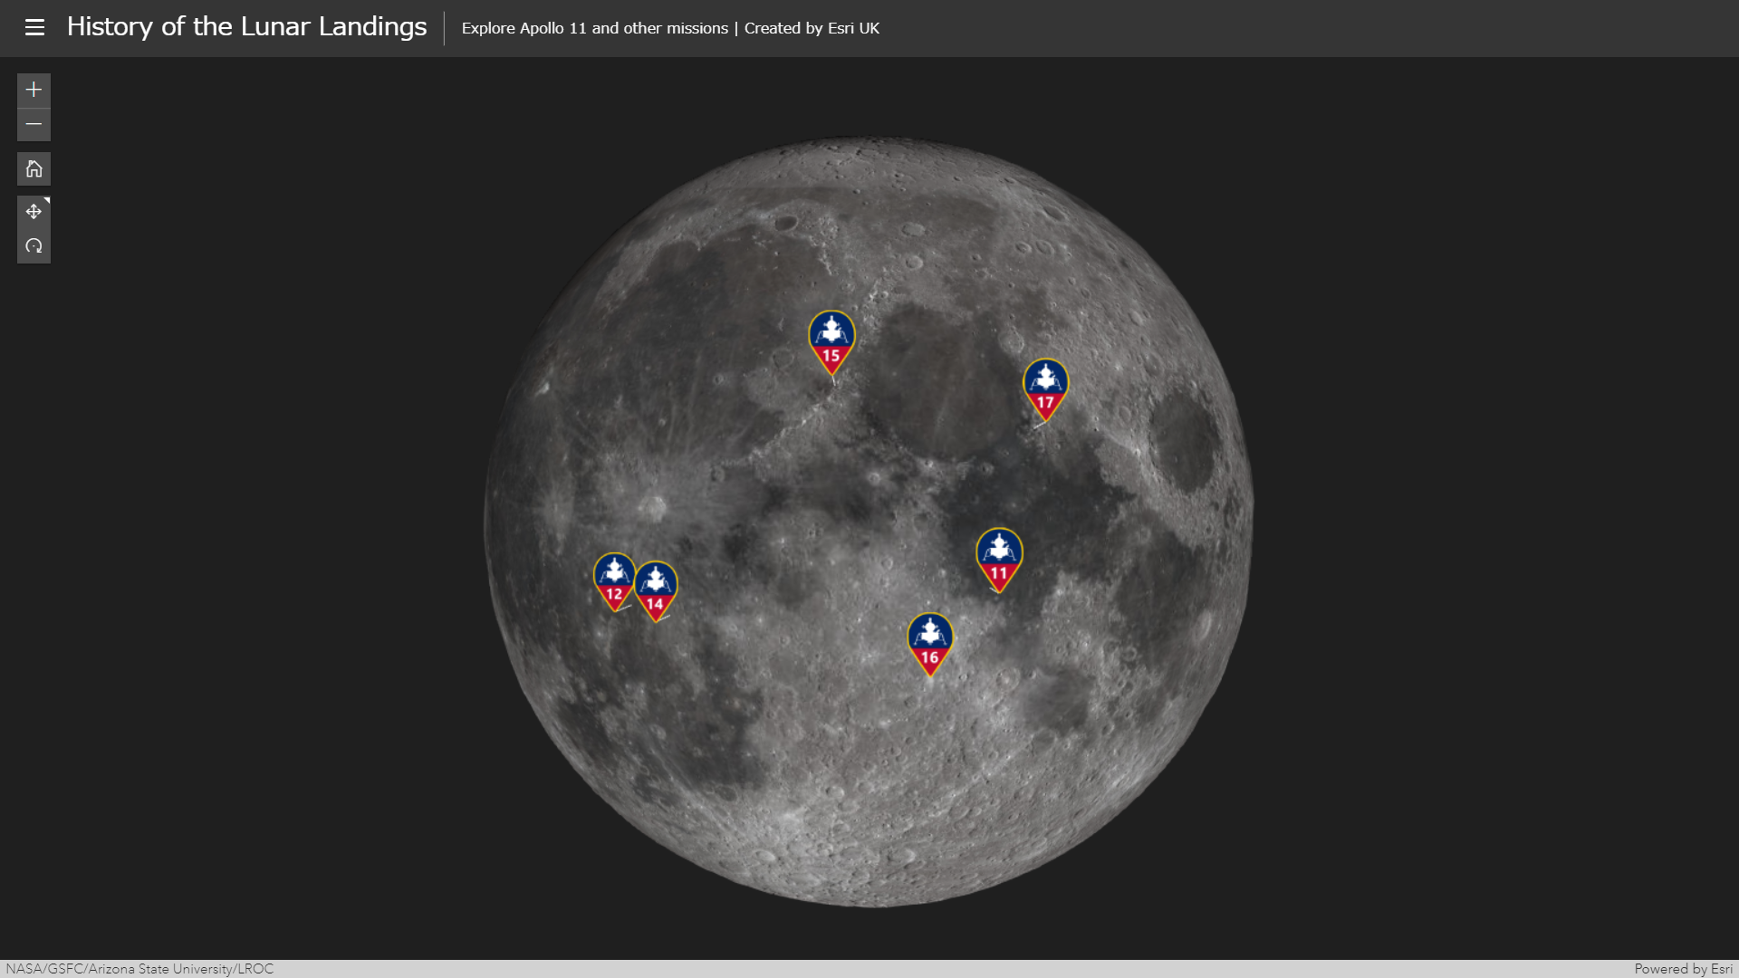Select the Apollo 15 landing pin

coord(831,340)
